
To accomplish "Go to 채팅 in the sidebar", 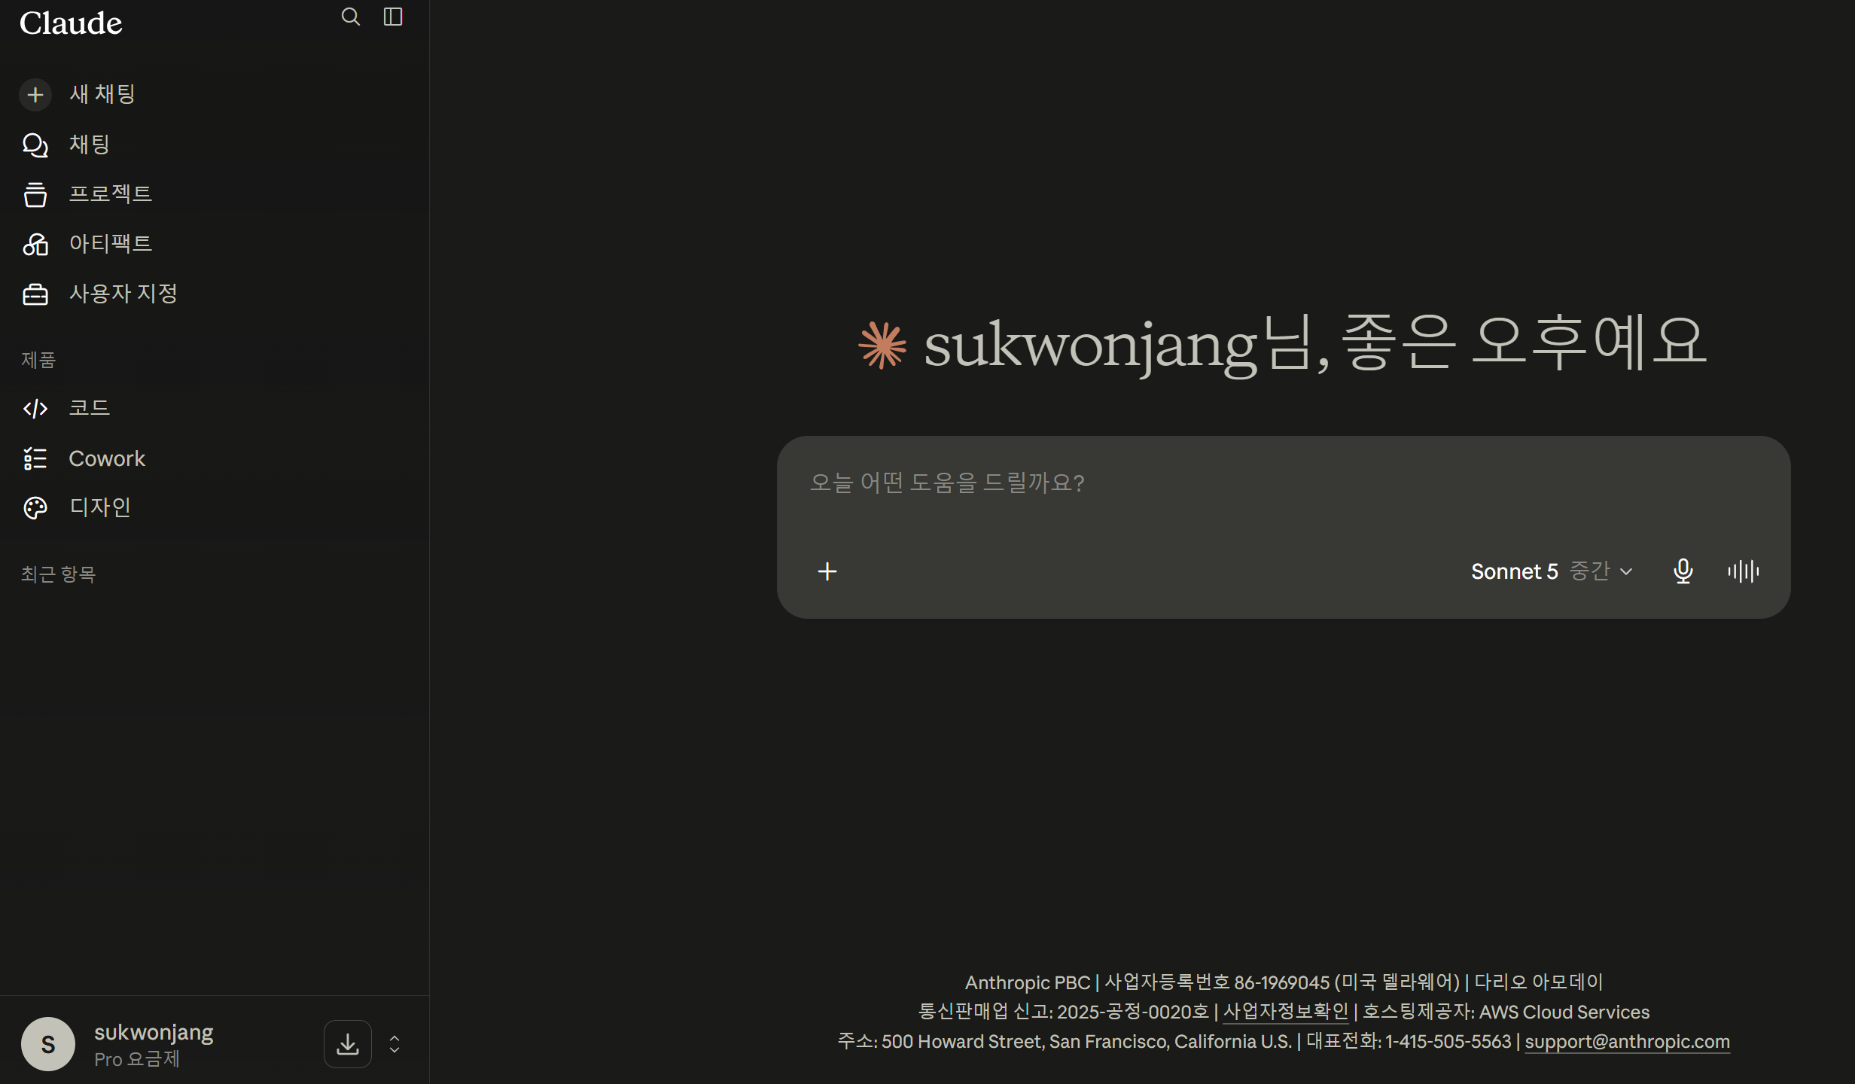I will pos(90,144).
